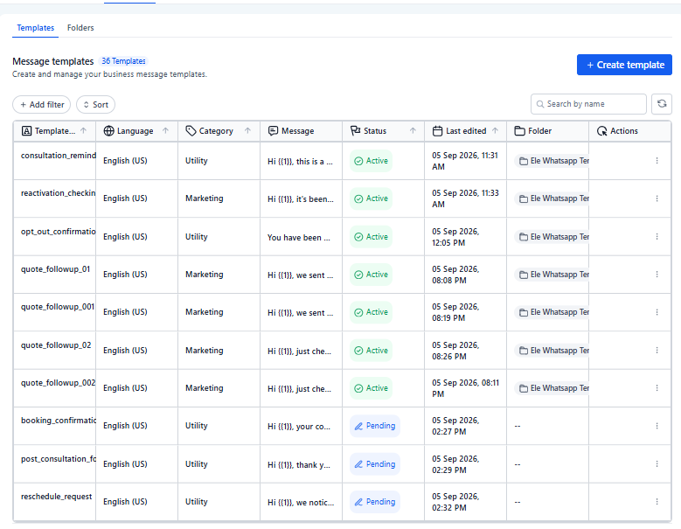The width and height of the screenshot is (681, 529).
Task: Open Ele Whatsapp folder tag in reactivation_checkin row
Action: pos(552,198)
